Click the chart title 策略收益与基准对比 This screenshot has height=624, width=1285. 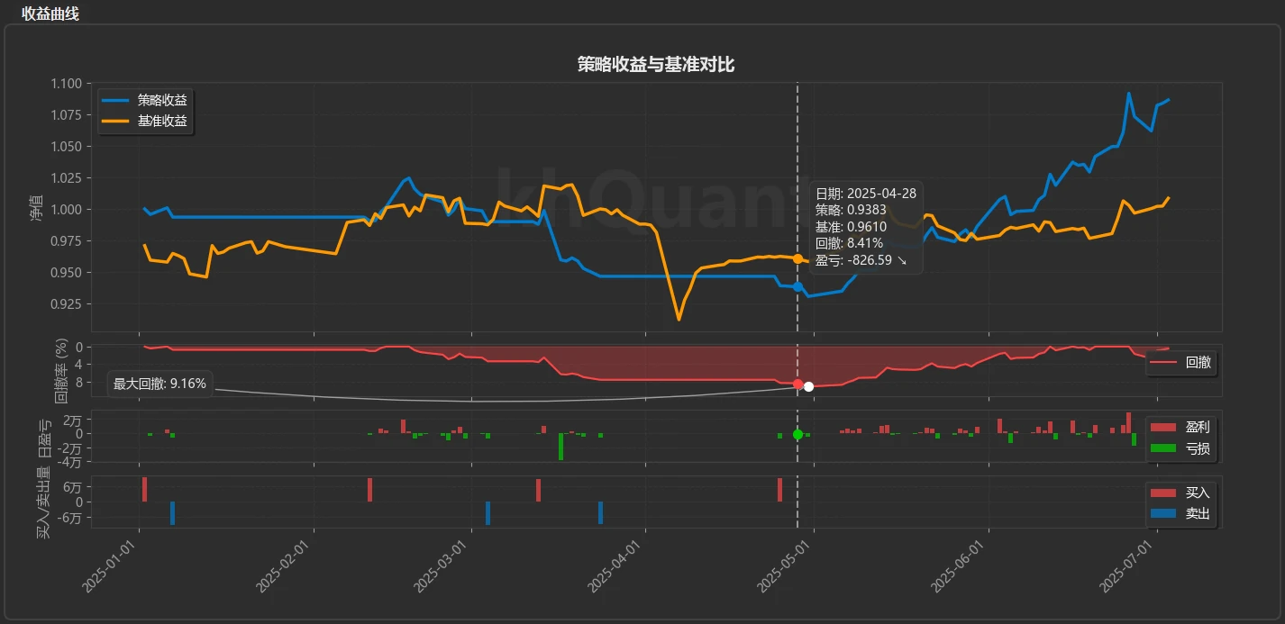pyautogui.click(x=656, y=64)
